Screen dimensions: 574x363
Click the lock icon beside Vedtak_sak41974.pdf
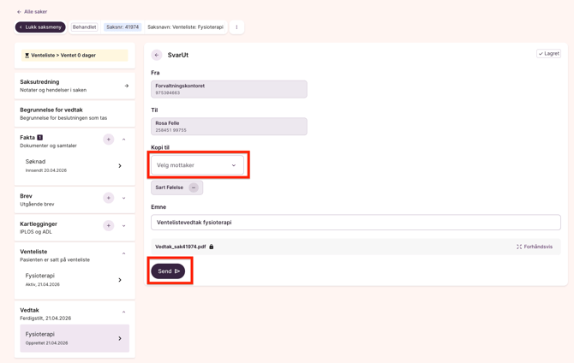[212, 247]
